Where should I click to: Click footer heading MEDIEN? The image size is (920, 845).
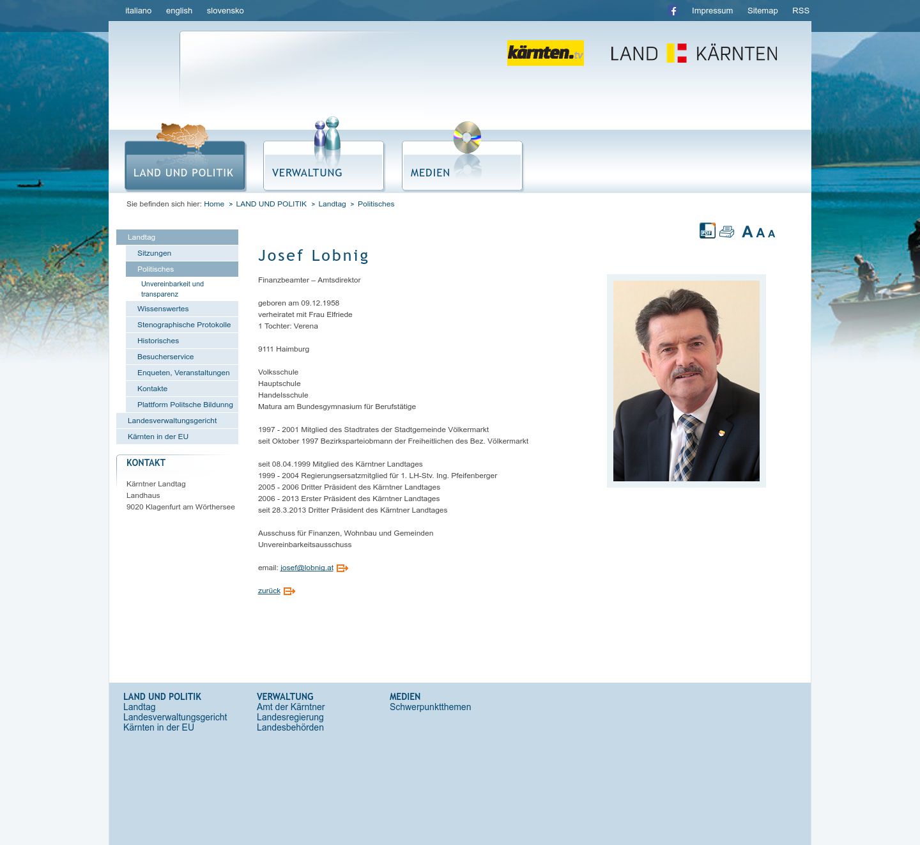405,697
